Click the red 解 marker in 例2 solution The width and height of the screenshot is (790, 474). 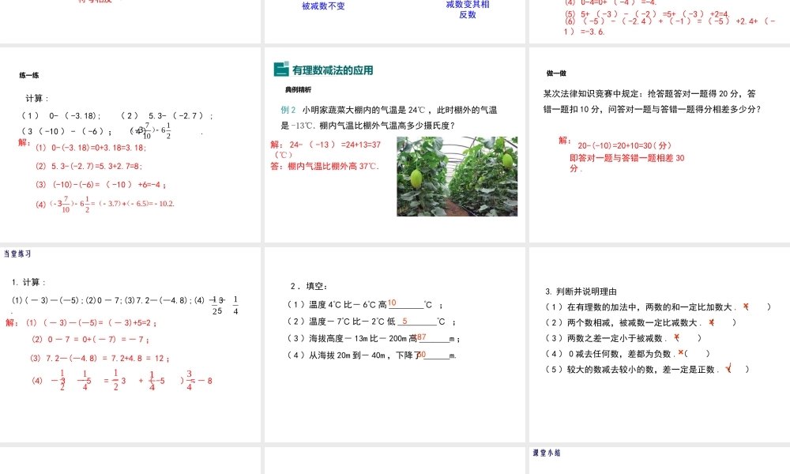tap(273, 144)
